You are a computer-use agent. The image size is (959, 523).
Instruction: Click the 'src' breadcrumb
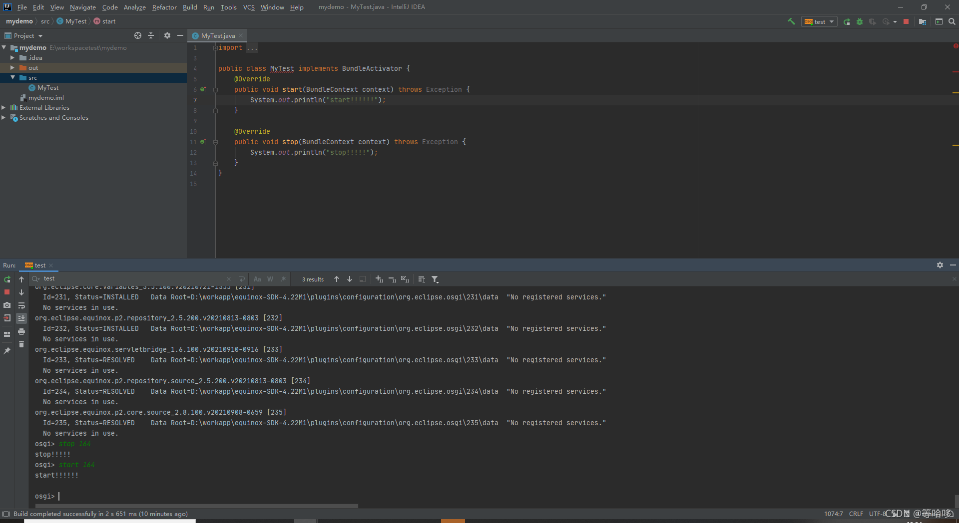[x=45, y=21]
